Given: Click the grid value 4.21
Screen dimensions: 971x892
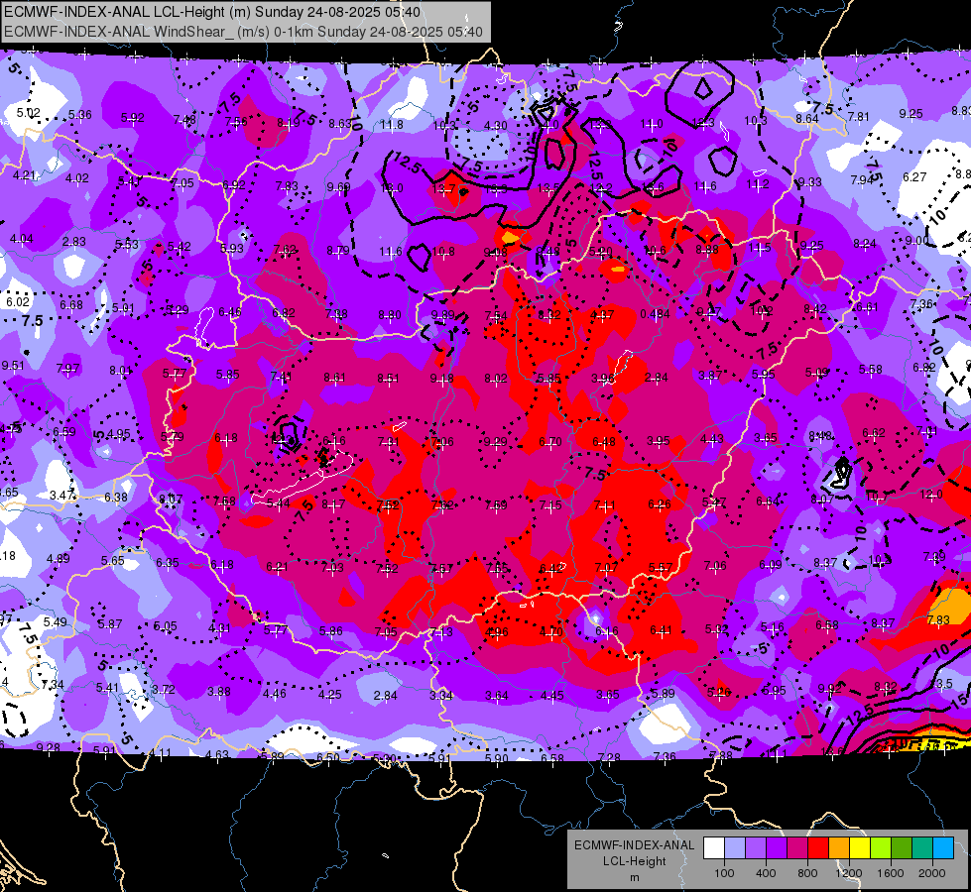Looking at the screenshot, I should pos(24,175).
